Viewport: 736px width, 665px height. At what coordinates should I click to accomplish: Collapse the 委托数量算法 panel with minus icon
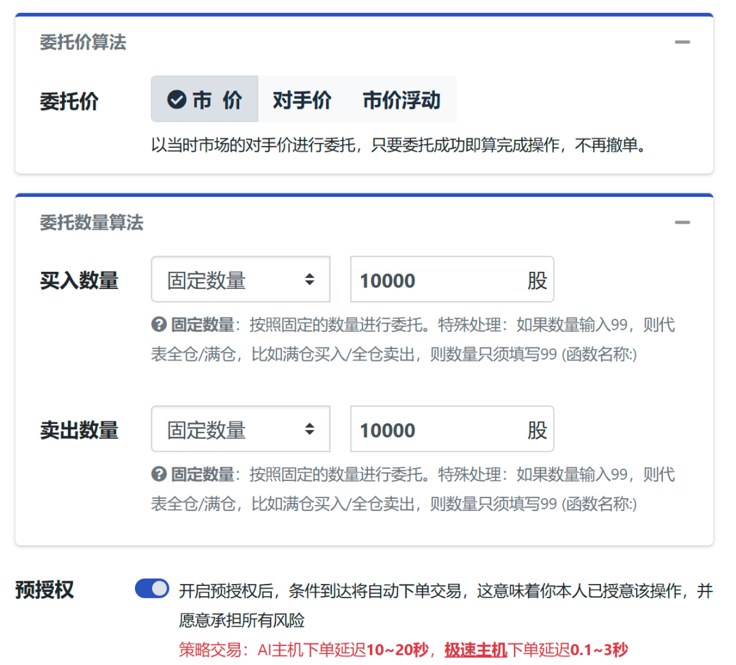point(682,223)
